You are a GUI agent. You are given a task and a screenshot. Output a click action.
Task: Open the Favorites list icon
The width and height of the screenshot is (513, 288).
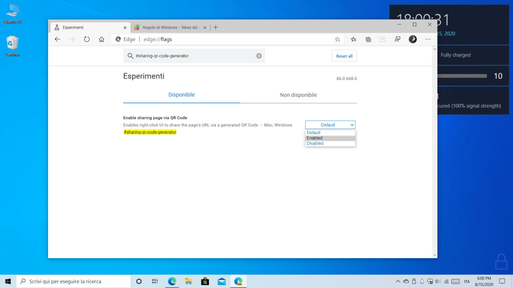[354, 39]
